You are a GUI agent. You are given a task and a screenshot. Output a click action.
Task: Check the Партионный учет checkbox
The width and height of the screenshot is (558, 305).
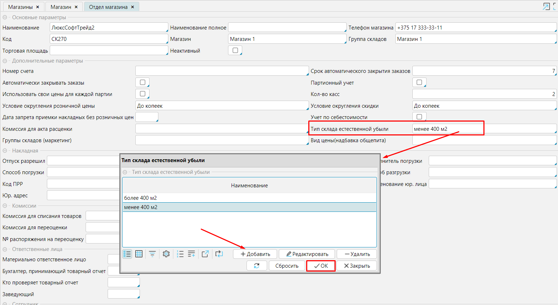point(419,82)
